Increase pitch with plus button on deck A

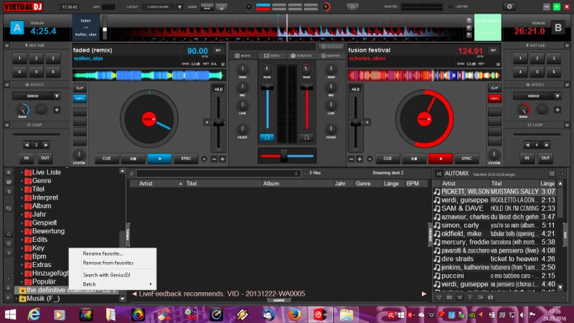pos(222,159)
